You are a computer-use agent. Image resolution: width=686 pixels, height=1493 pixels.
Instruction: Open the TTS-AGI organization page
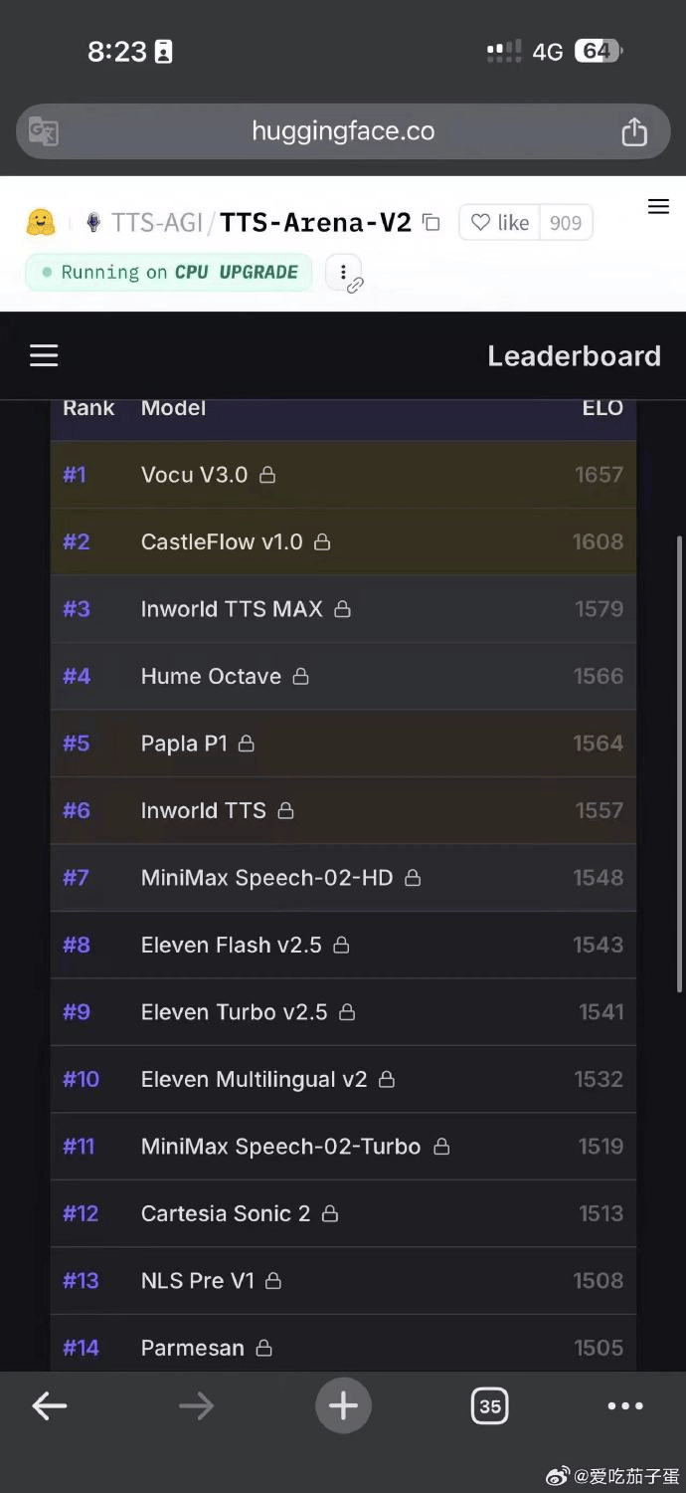click(x=156, y=222)
